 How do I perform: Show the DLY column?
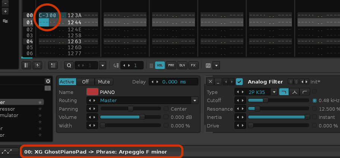coord(182,65)
